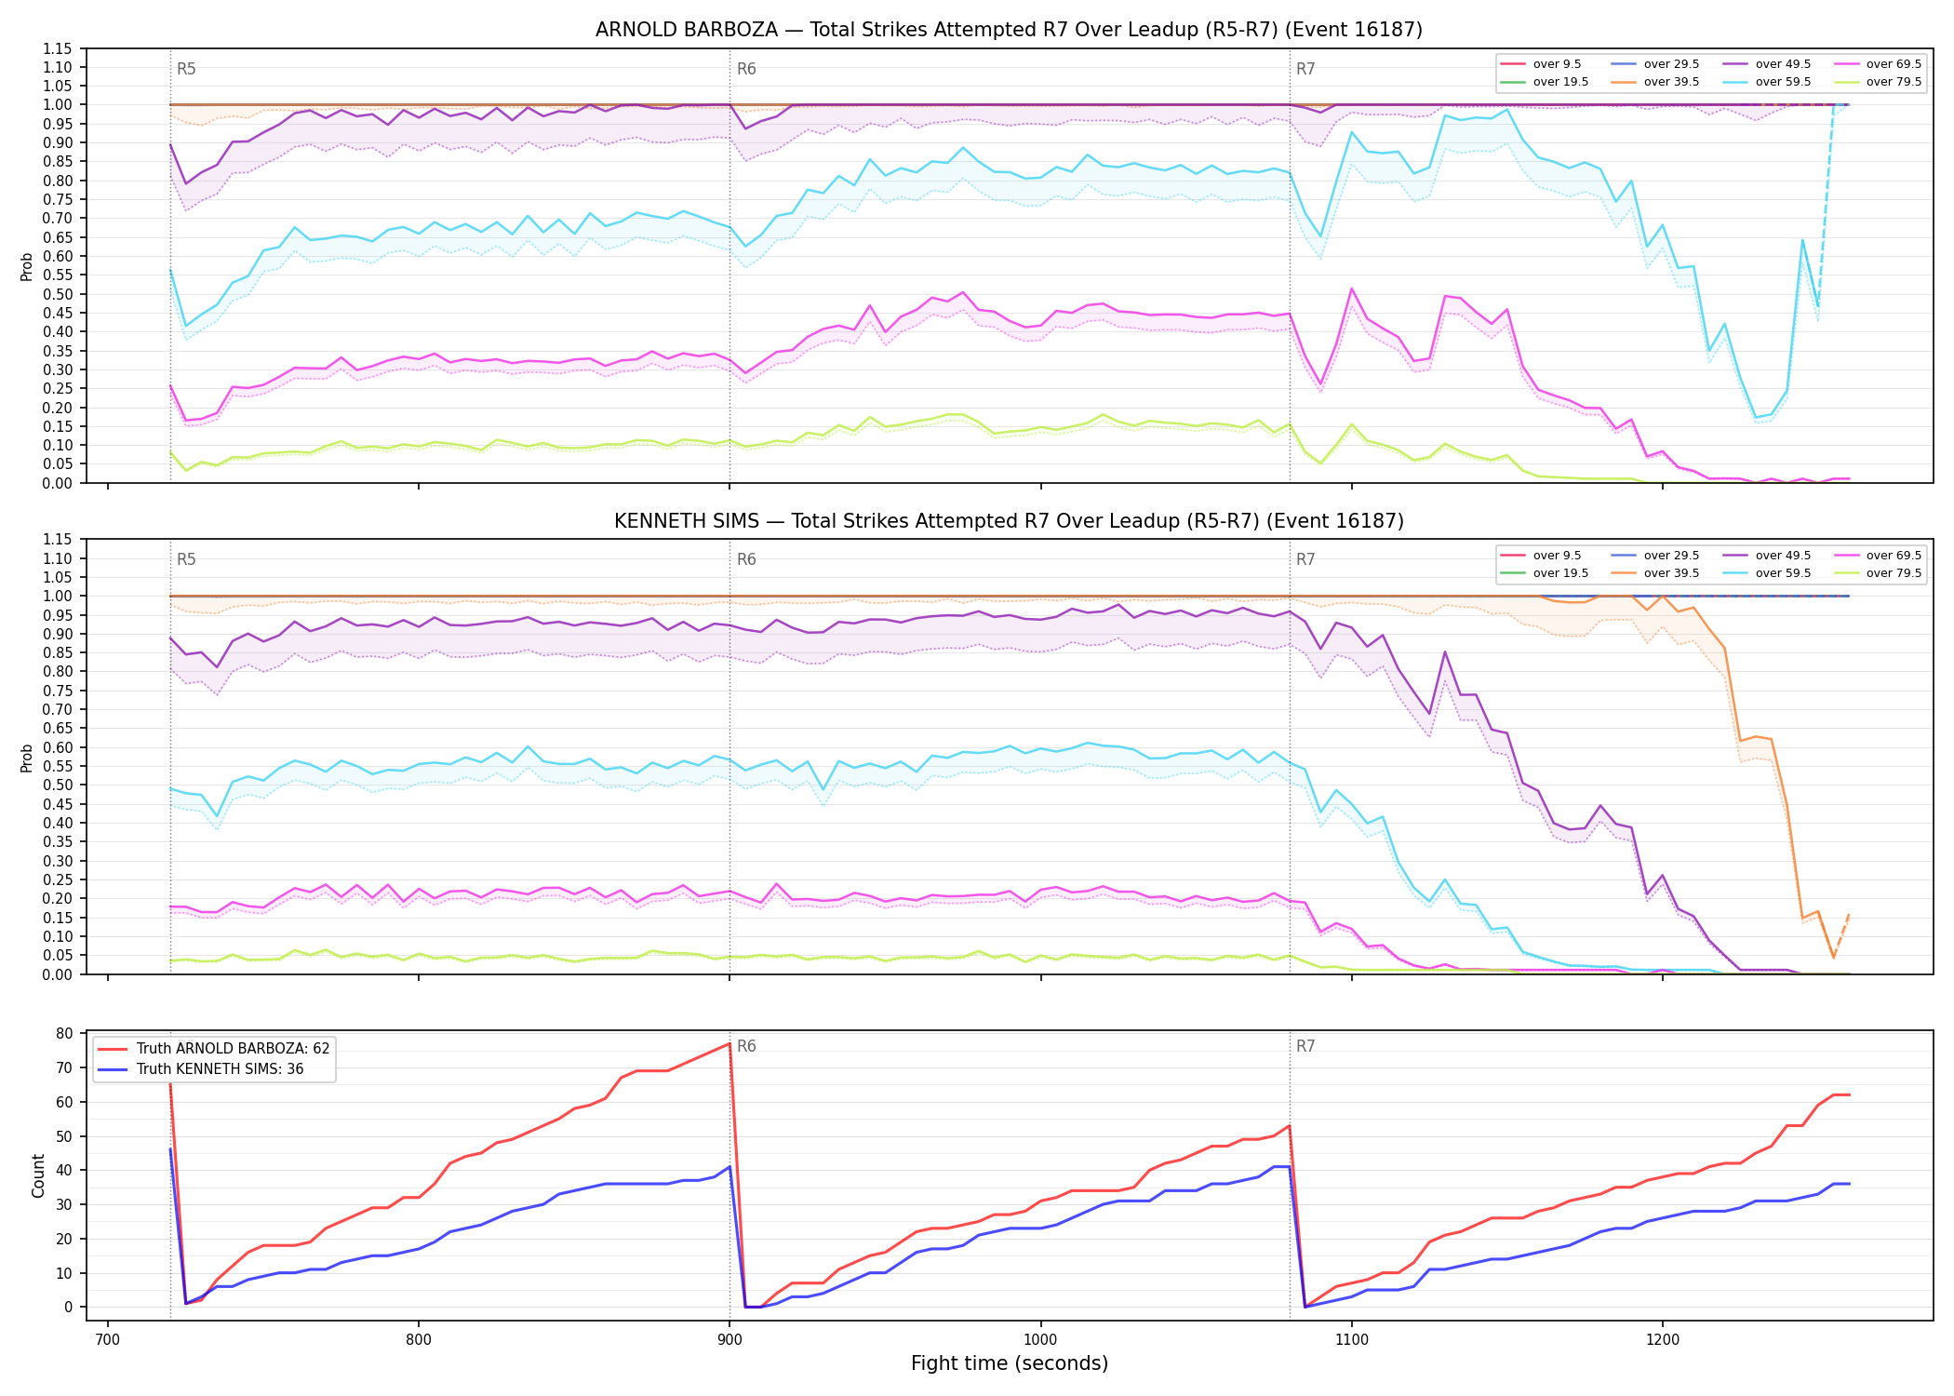1954x1396 pixels.
Task: Click the R7 round label in Sims chart
Action: point(1305,559)
